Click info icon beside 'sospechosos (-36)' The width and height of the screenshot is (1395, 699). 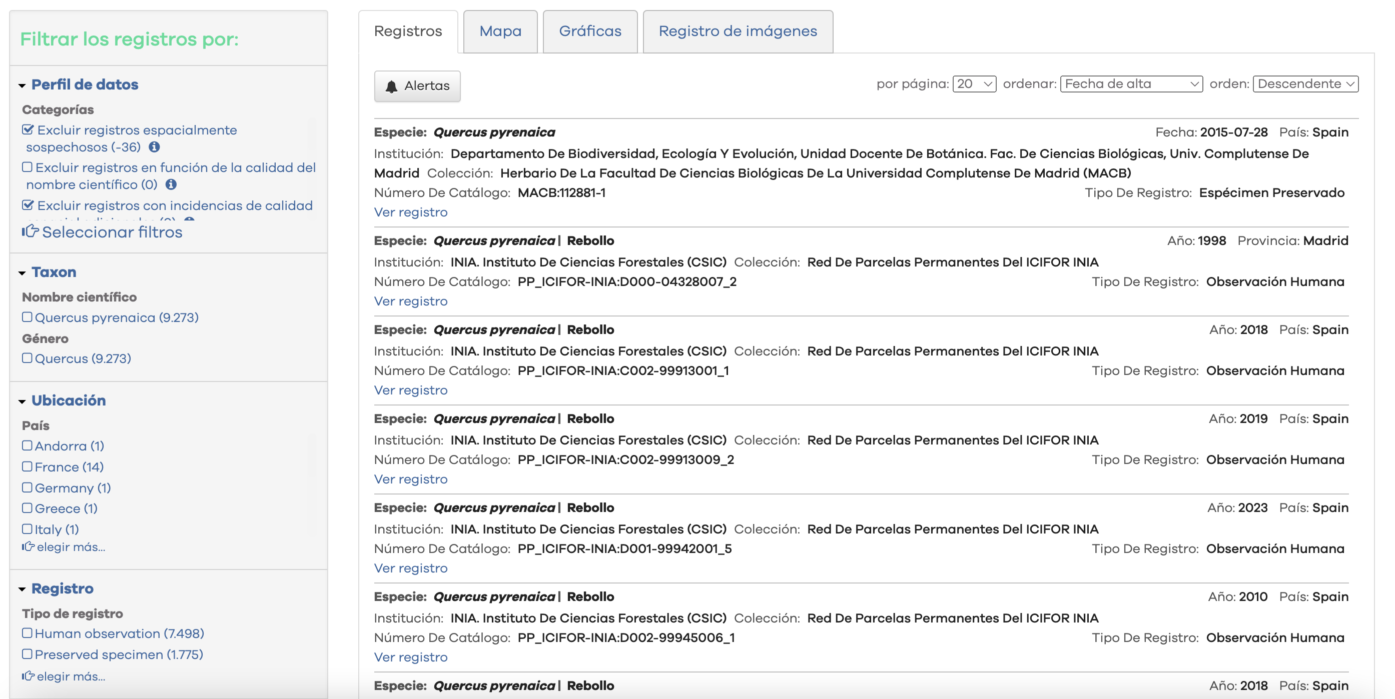[x=154, y=146]
